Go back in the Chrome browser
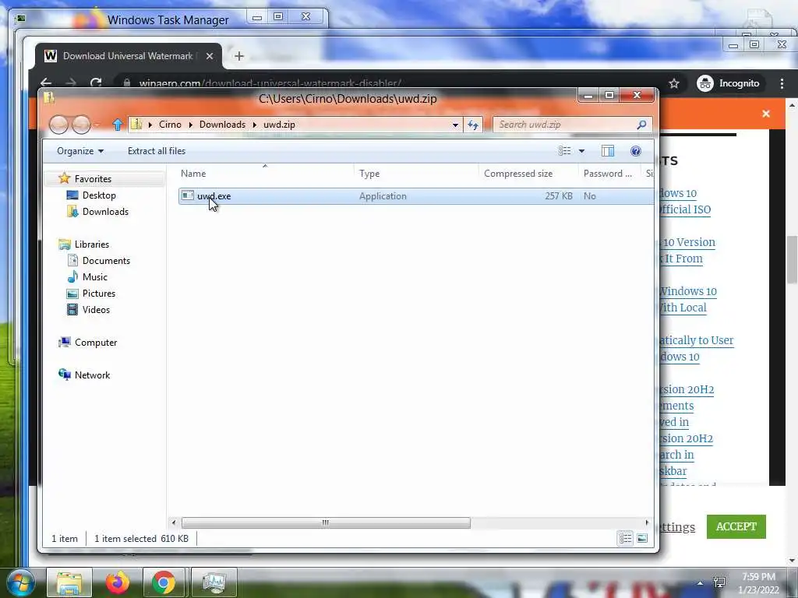 46,83
